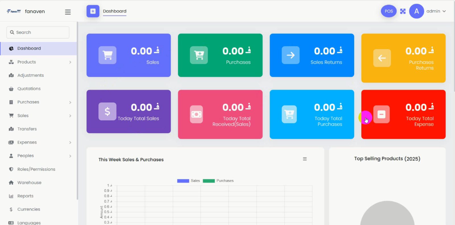Click 'Top Selling Products (2025)' heading
The width and height of the screenshot is (455, 225).
[x=387, y=159]
